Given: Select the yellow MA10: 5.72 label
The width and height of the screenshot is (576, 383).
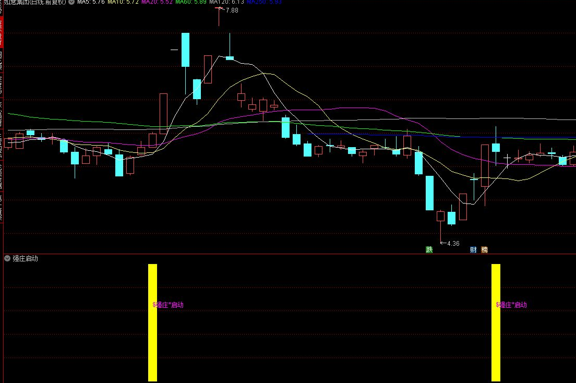Looking at the screenshot, I should [x=123, y=2].
